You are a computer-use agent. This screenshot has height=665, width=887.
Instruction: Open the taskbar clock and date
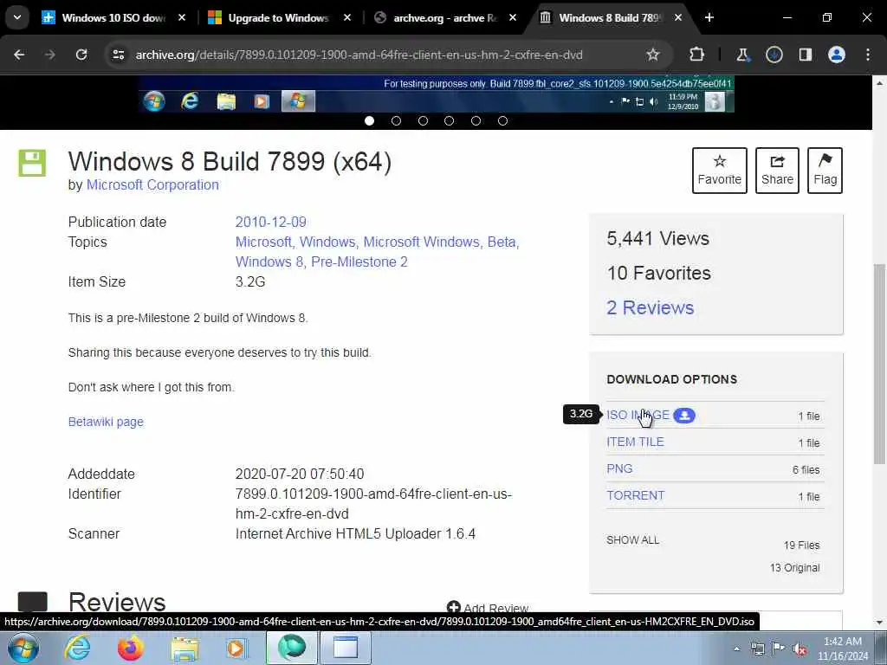coord(842,649)
